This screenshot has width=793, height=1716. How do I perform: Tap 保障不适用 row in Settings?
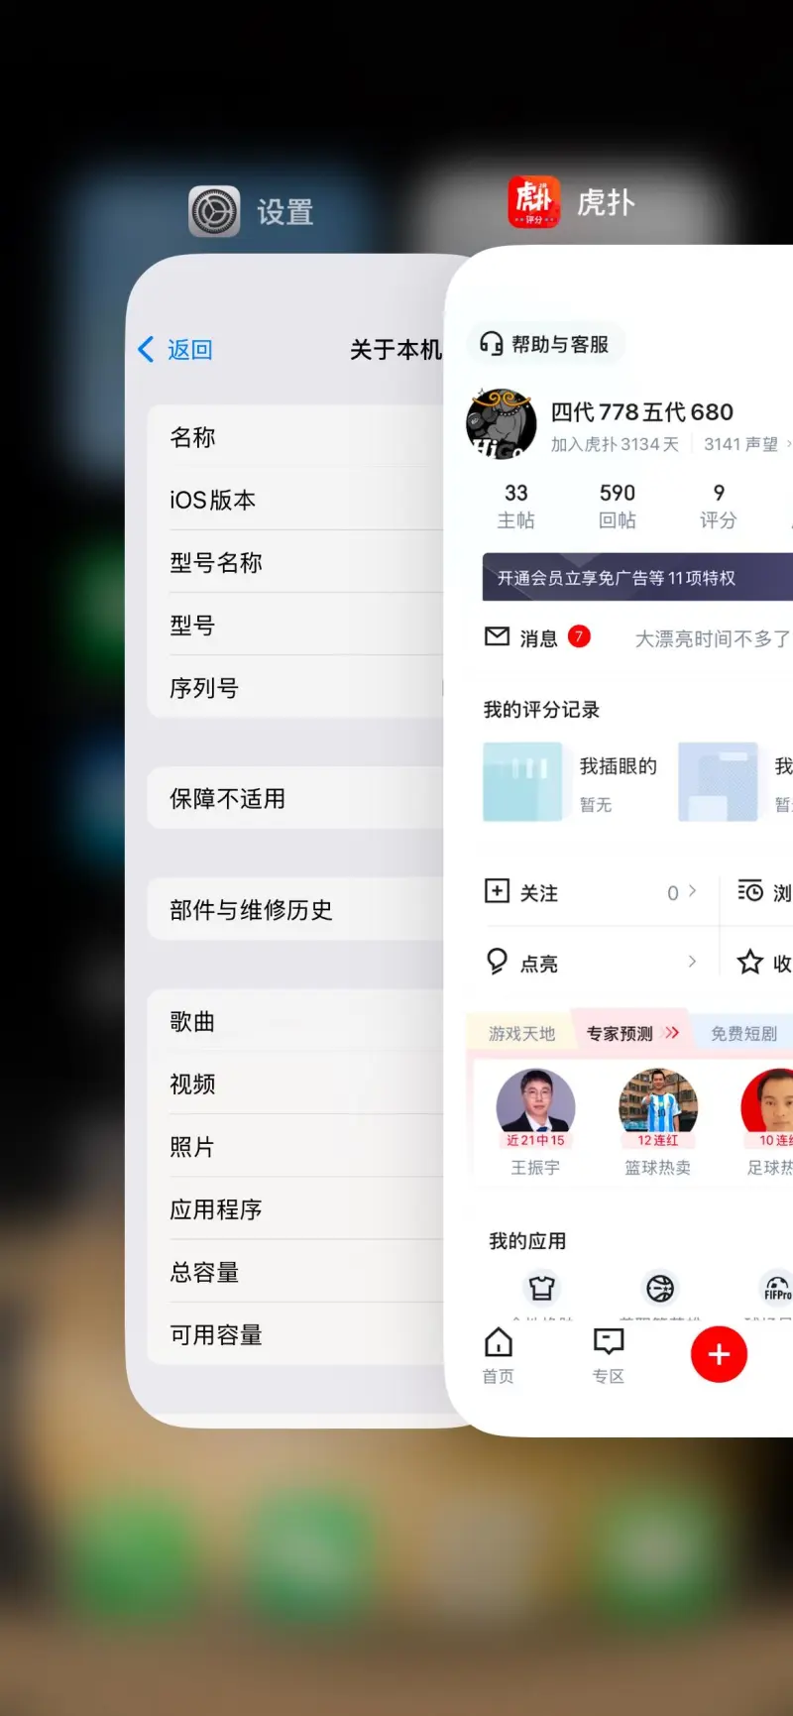click(x=295, y=797)
